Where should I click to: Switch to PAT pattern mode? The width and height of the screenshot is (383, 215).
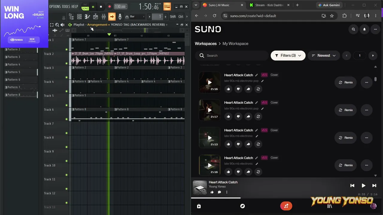[x=85, y=4]
